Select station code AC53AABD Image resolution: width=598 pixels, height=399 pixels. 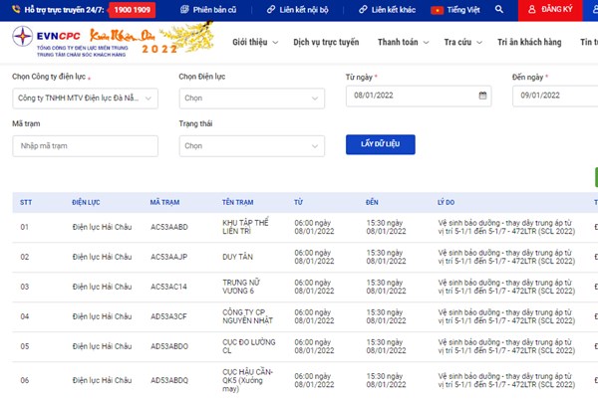tap(169, 227)
